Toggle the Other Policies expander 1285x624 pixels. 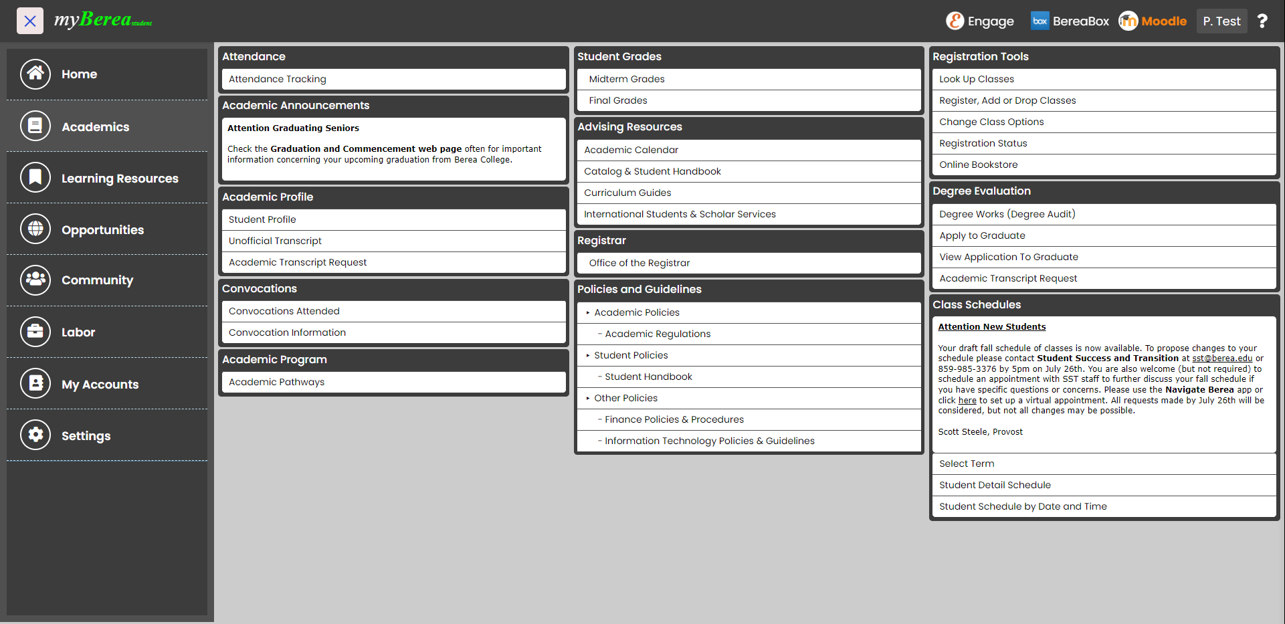588,398
